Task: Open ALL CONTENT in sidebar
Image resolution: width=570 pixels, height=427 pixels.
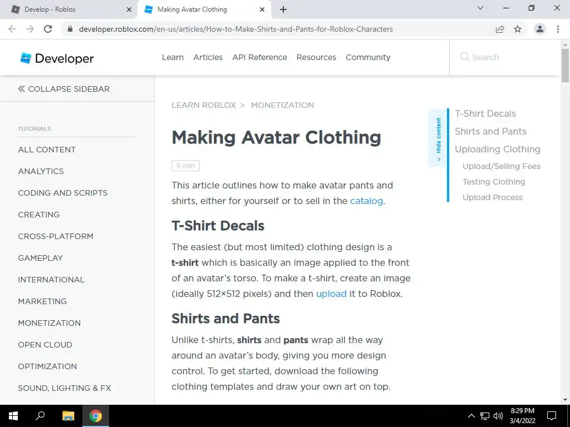Action: point(47,150)
